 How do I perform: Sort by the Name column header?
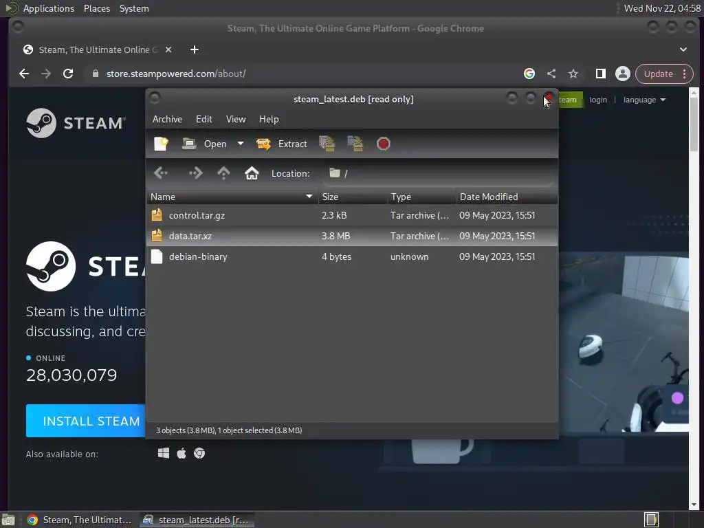pos(232,197)
